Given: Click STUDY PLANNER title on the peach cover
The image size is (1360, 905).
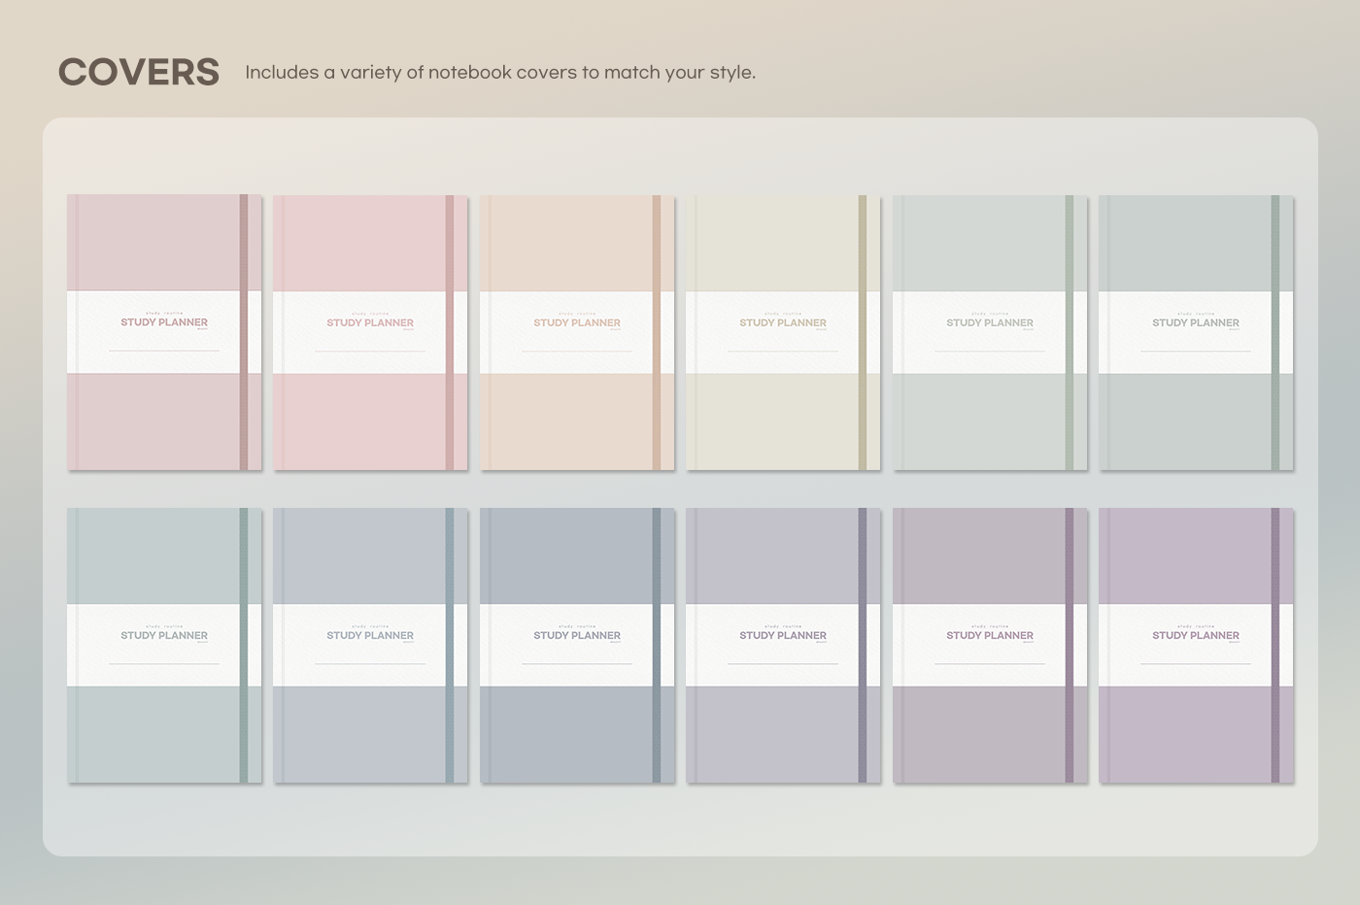Looking at the screenshot, I should pos(576,322).
